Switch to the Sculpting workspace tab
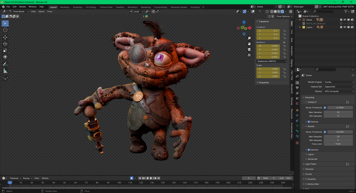Viewport: 356px width, 193px height. pyautogui.click(x=77, y=7)
